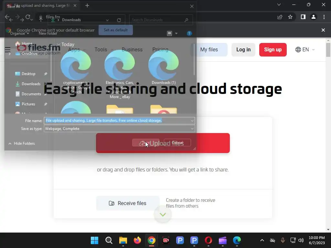
Task: Refresh the Downloads folder in Save As
Action: tap(119, 20)
